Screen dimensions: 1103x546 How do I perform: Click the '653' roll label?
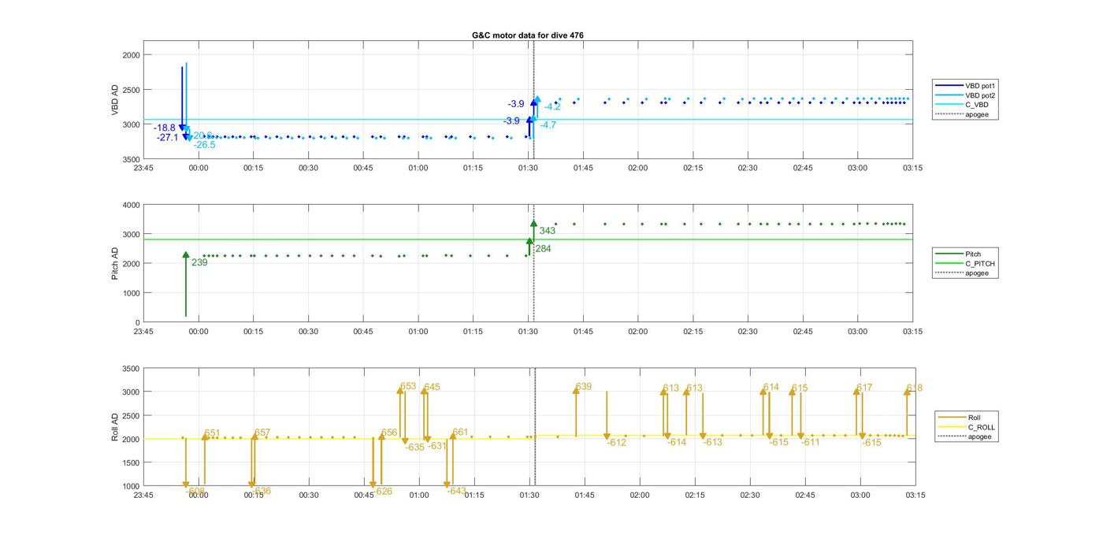pyautogui.click(x=408, y=386)
